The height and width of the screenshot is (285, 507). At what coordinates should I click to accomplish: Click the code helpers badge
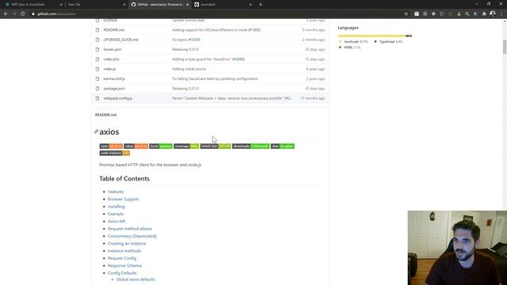pyautogui.click(x=115, y=153)
